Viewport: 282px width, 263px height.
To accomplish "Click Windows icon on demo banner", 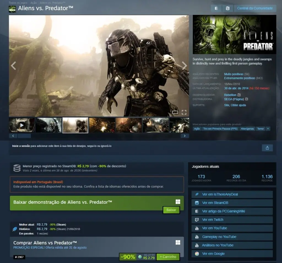I will coord(178,202).
